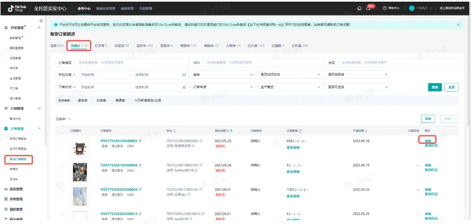The width and height of the screenshot is (471, 224).
Task: Sort by the 下单日期 column arrows
Action: (366, 131)
